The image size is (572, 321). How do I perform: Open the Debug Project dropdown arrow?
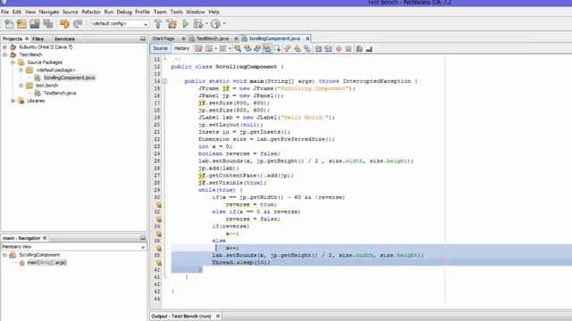tap(206, 24)
